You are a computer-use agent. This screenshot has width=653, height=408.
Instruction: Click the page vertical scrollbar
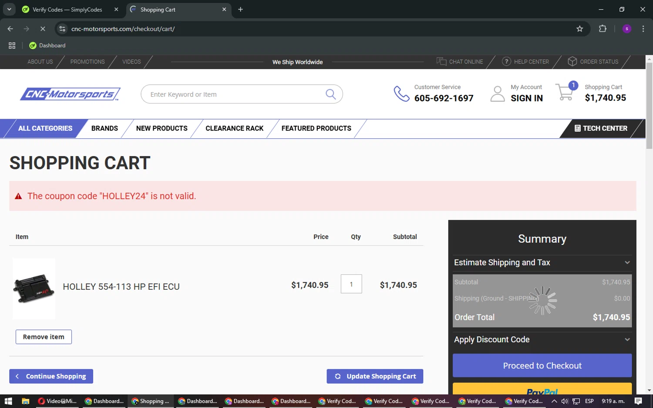point(649,106)
